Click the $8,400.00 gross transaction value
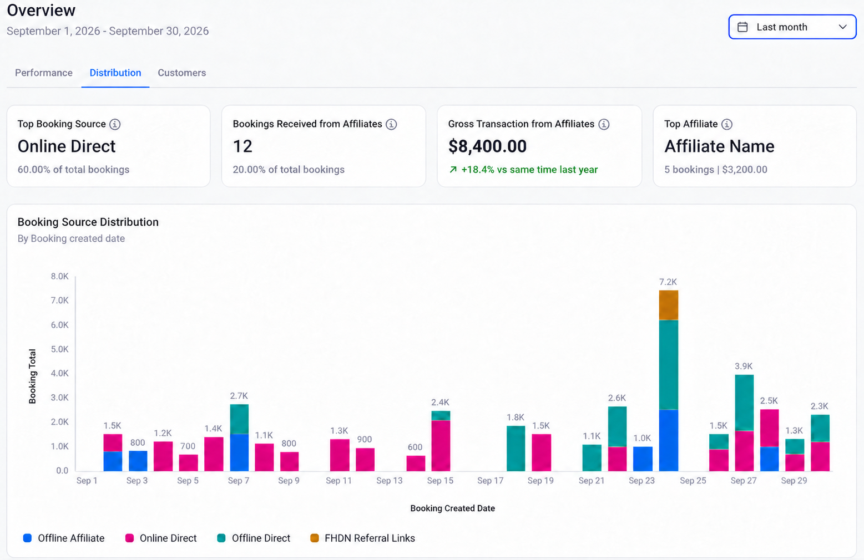The width and height of the screenshot is (864, 560). (487, 146)
